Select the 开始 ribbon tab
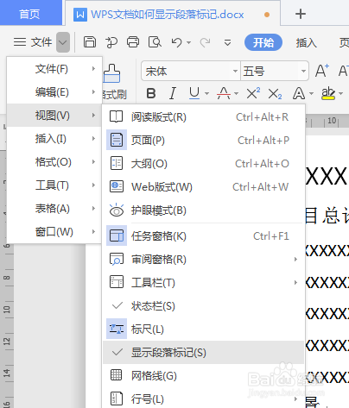The height and width of the screenshot is (408, 349). click(x=263, y=42)
